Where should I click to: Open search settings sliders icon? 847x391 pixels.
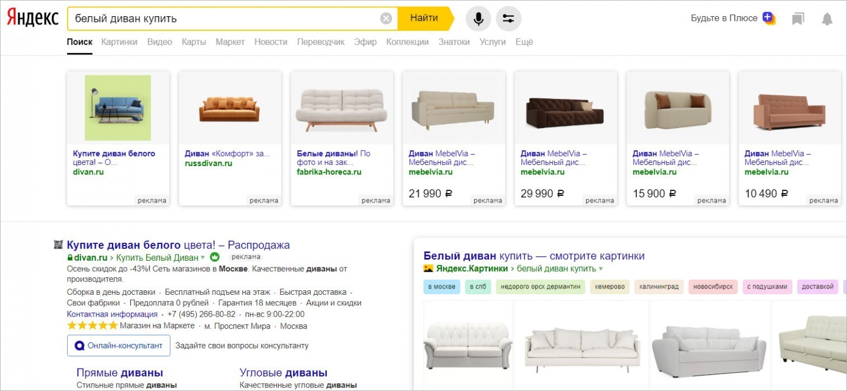(x=509, y=18)
